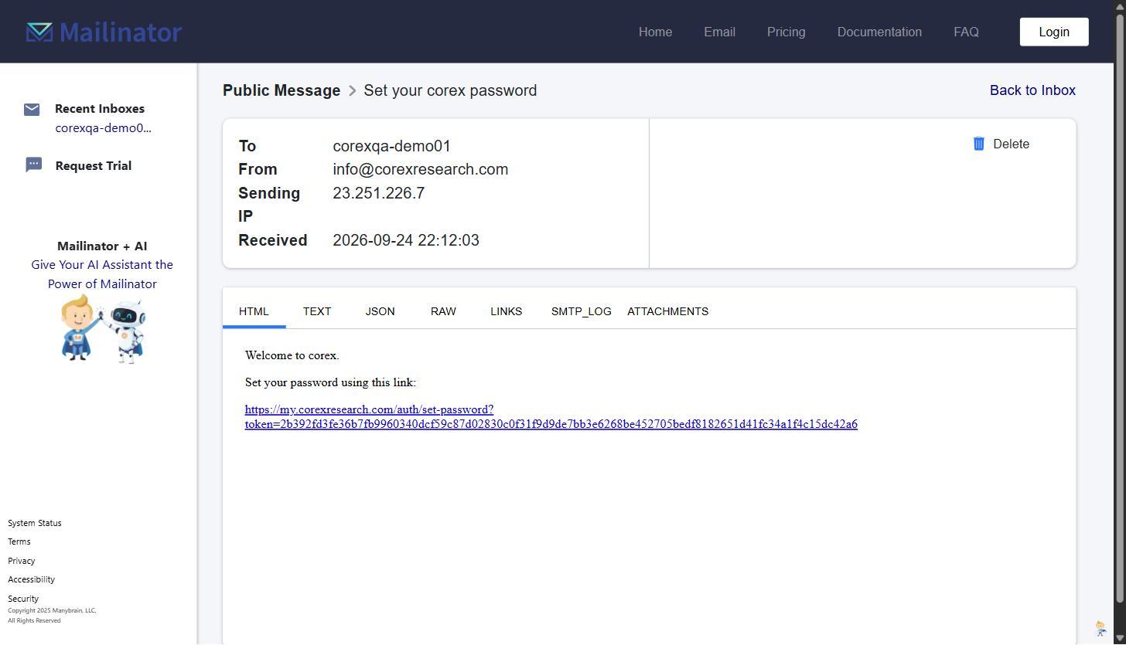
Task: Open the corexqa-demo0... recent inbox
Action: click(103, 128)
